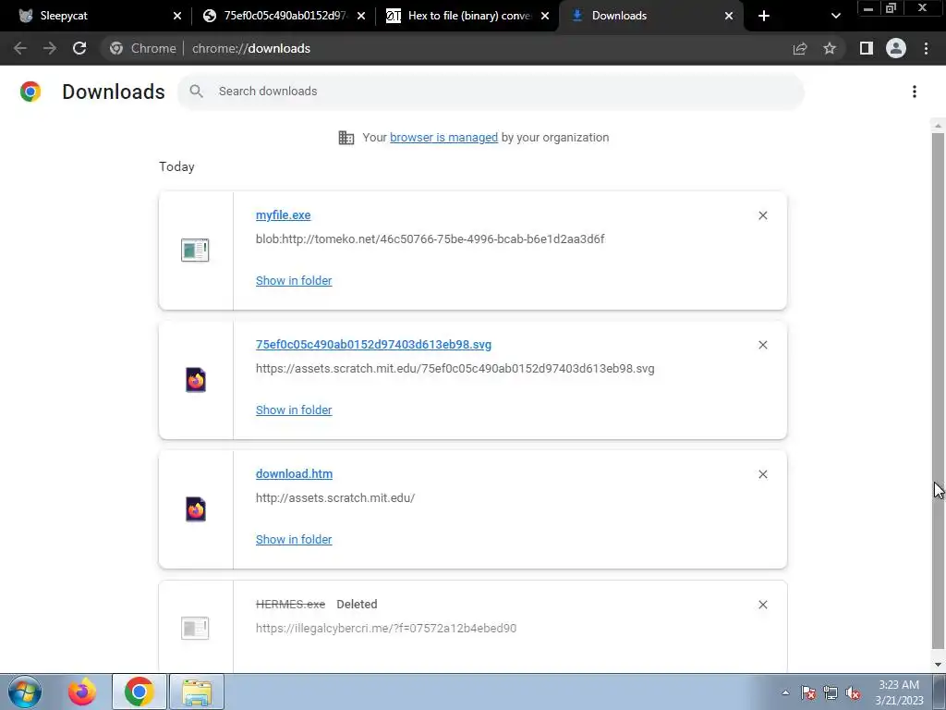This screenshot has height=710, width=946.
Task: Show download.htm in folder
Action: 294,540
